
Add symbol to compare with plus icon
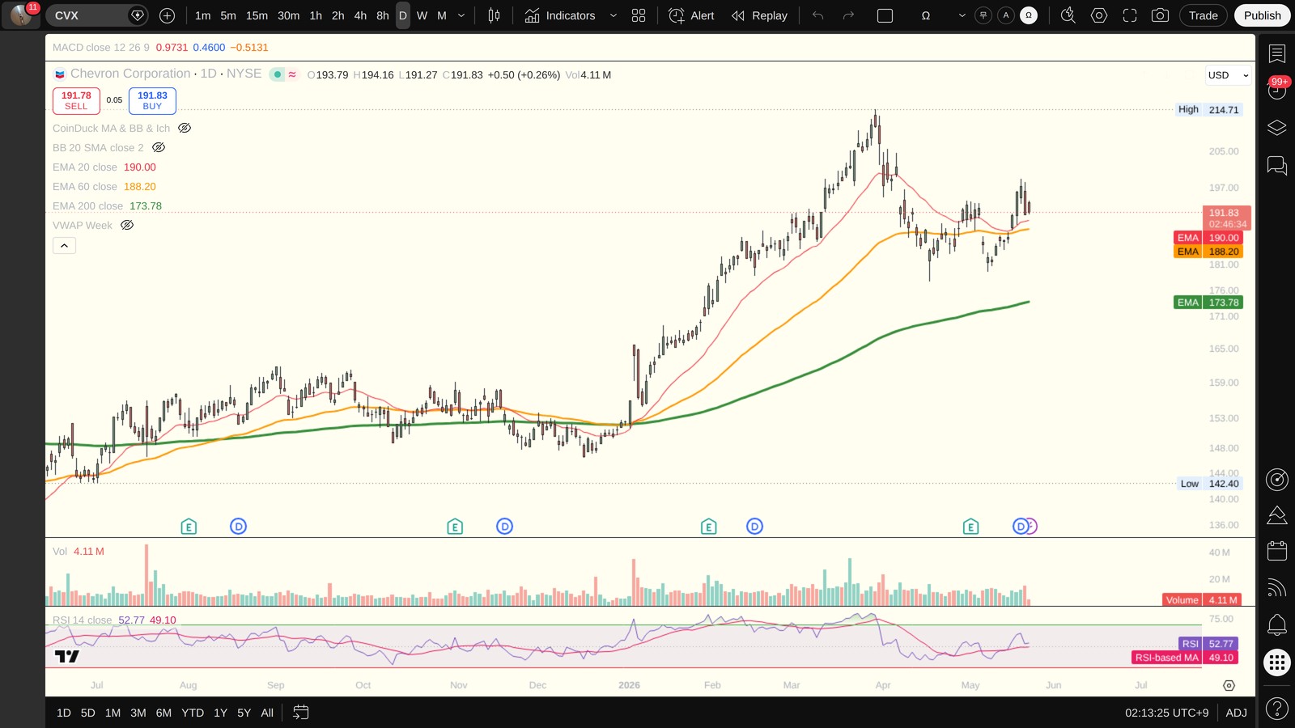[x=167, y=15]
